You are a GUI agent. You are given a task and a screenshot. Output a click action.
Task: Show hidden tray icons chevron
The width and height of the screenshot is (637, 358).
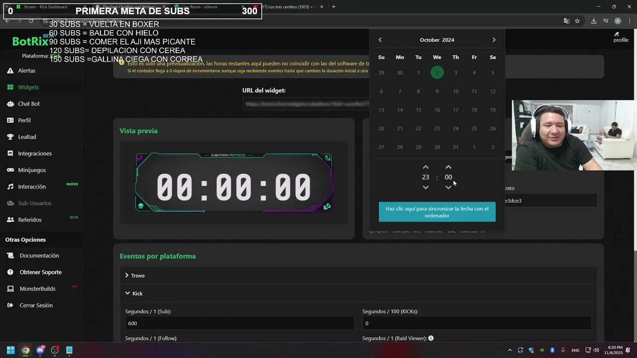coord(510,350)
